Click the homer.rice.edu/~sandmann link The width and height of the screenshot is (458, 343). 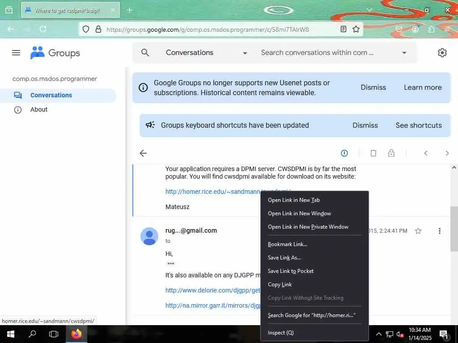(x=212, y=192)
